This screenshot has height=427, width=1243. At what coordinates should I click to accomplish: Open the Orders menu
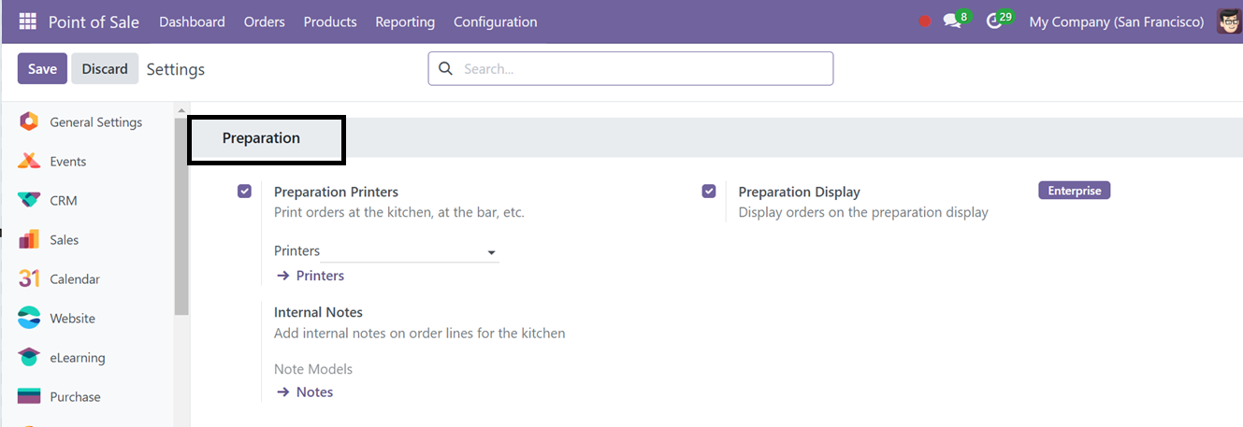[x=265, y=21]
